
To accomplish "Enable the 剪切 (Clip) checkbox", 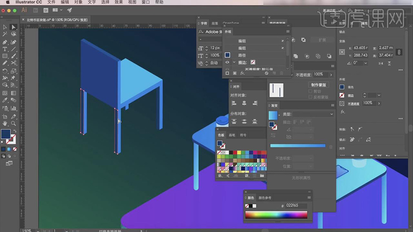I will (310, 91).
